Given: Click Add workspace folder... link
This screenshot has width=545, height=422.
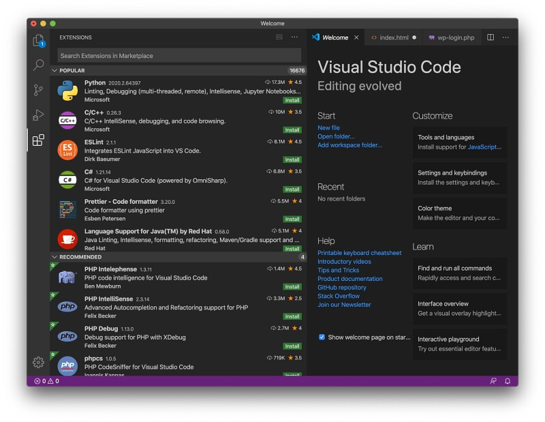Looking at the screenshot, I should point(349,145).
